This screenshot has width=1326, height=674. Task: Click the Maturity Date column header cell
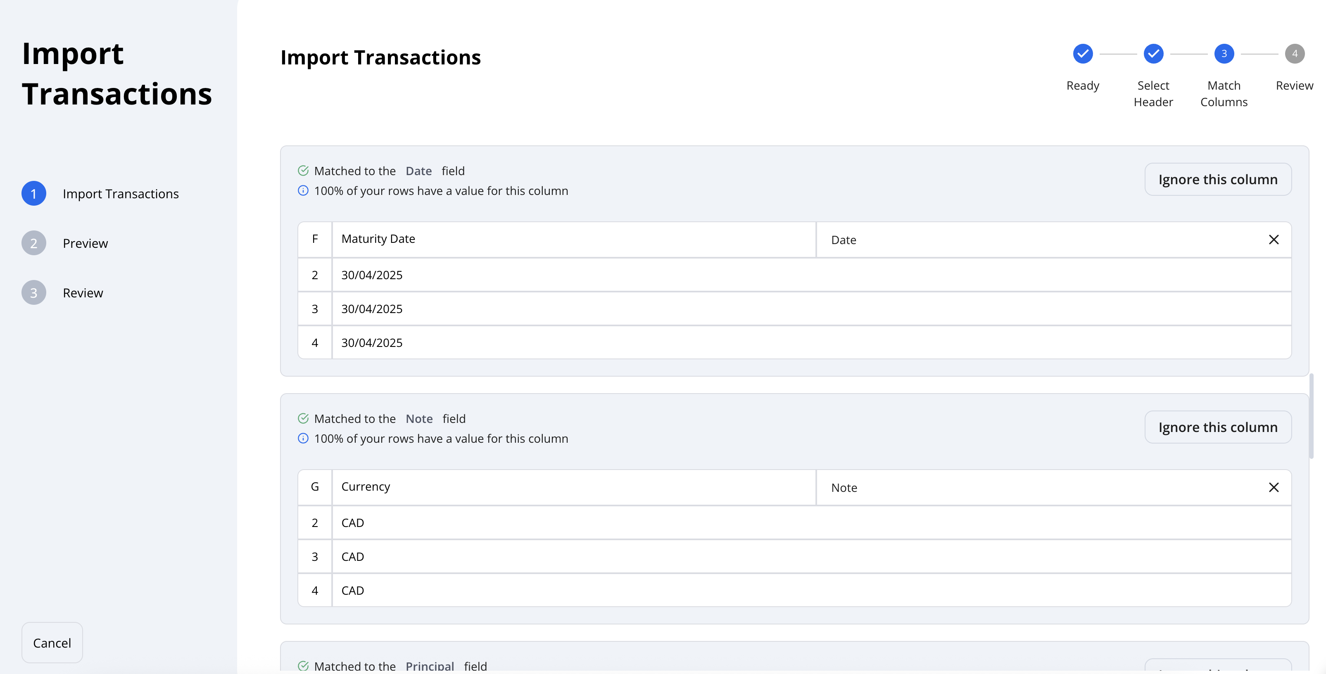tap(573, 239)
